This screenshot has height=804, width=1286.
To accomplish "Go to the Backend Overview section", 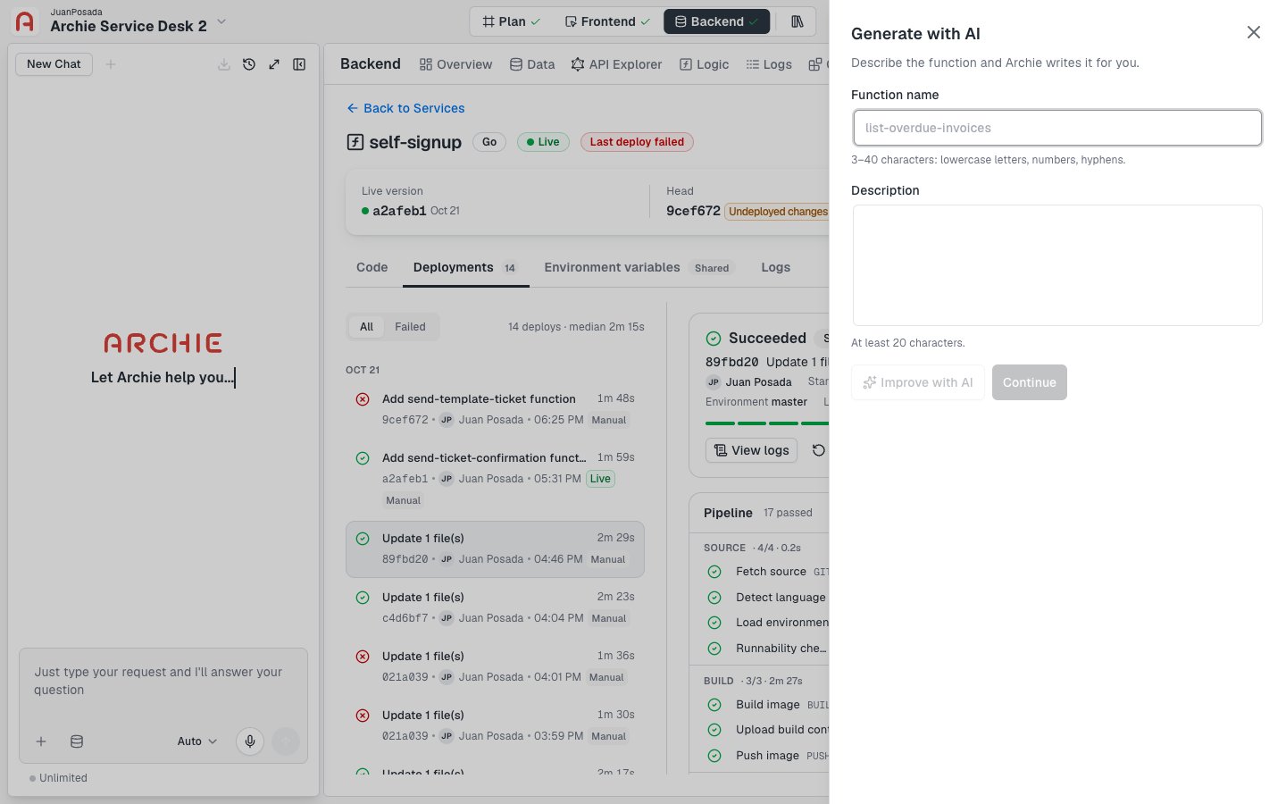I will 455,64.
